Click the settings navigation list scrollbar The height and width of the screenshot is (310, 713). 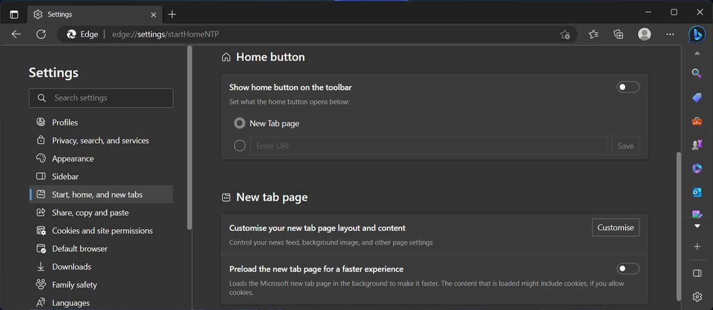point(190,138)
